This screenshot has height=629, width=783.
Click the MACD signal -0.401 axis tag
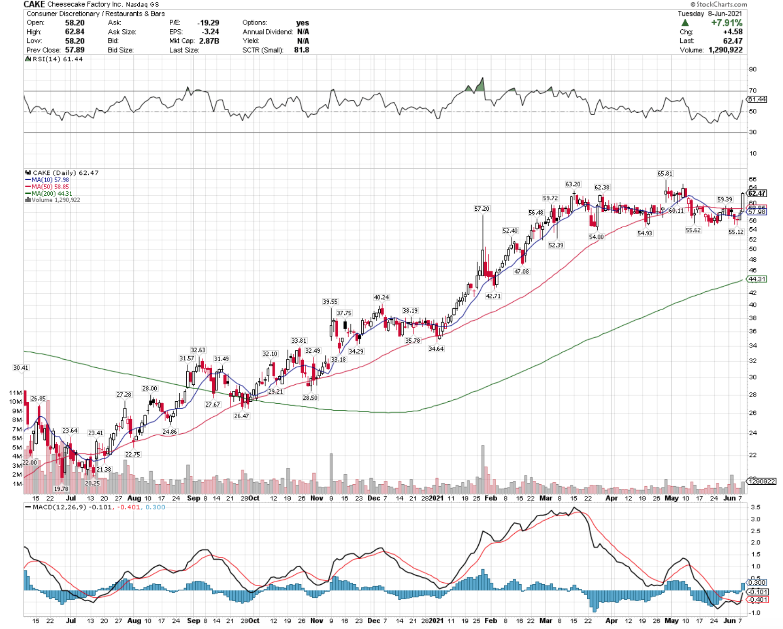click(x=758, y=600)
